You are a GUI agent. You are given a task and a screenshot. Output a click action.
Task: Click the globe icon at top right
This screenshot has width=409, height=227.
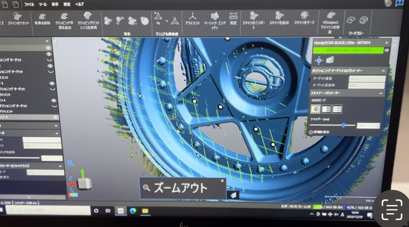(x=388, y=3)
